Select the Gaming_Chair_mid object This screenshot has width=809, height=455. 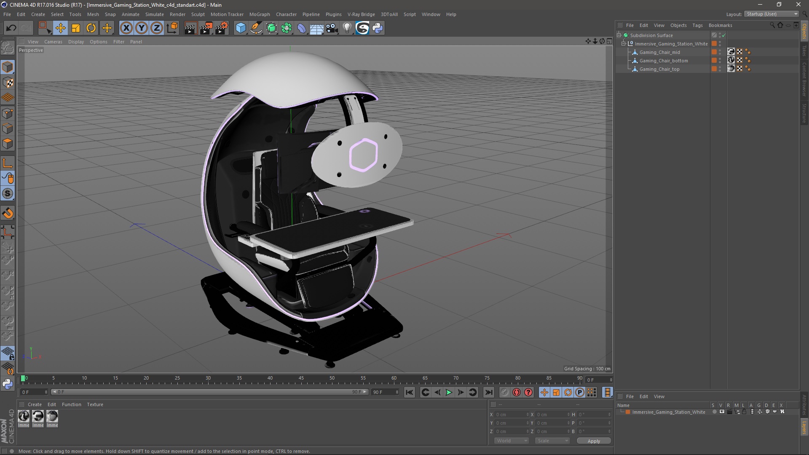(659, 52)
